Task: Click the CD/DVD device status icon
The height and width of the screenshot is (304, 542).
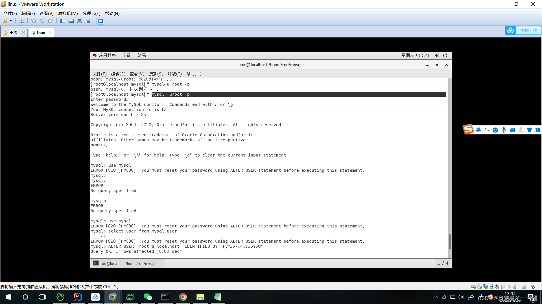Action: click(x=479, y=287)
